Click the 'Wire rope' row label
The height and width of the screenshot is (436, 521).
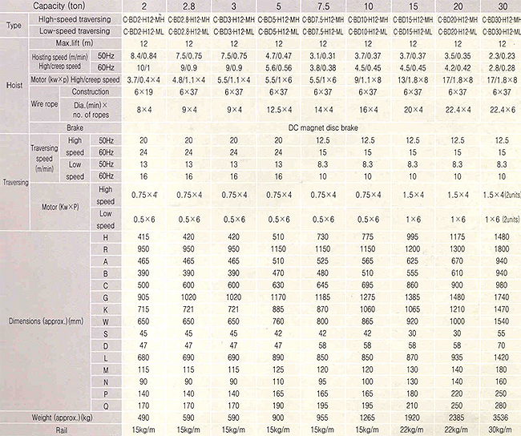(x=44, y=104)
